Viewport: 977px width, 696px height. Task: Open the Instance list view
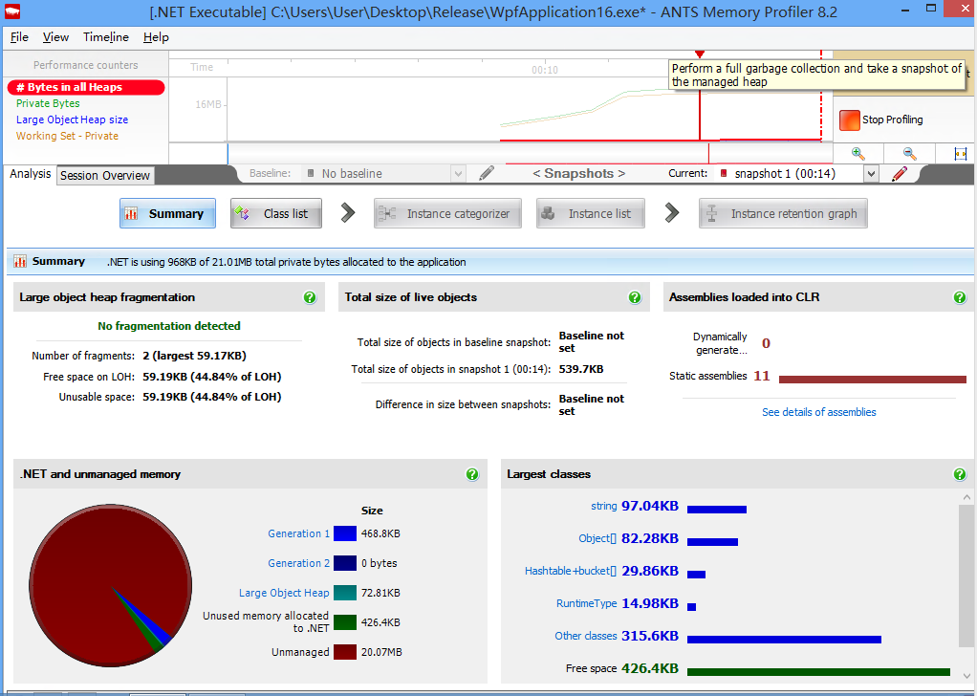click(x=590, y=214)
